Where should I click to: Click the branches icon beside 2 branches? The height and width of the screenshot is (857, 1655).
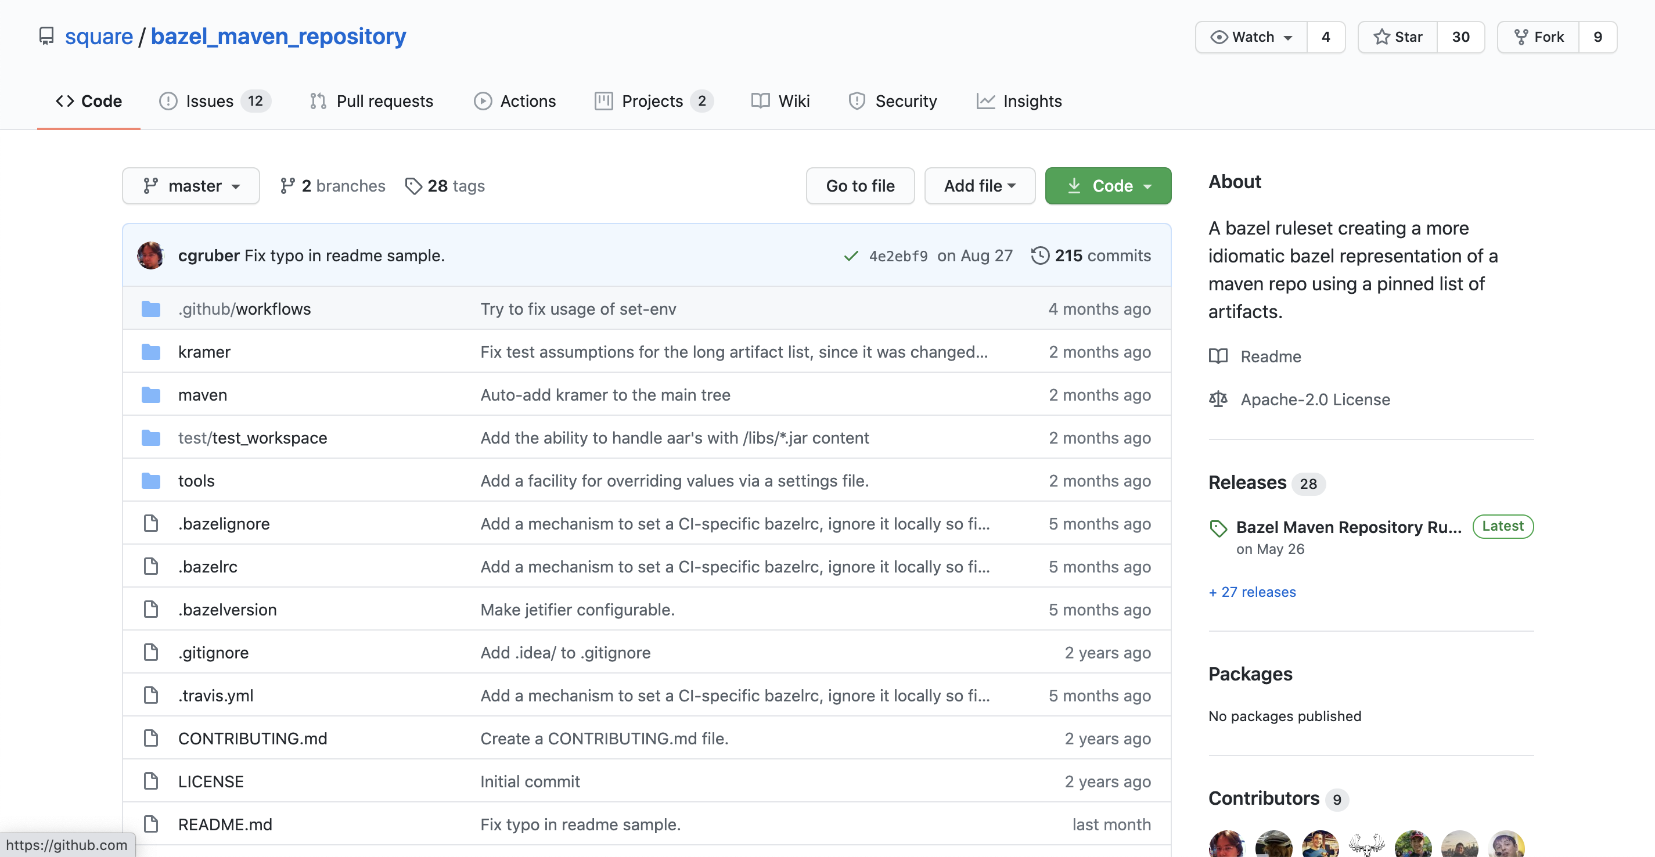tap(287, 186)
